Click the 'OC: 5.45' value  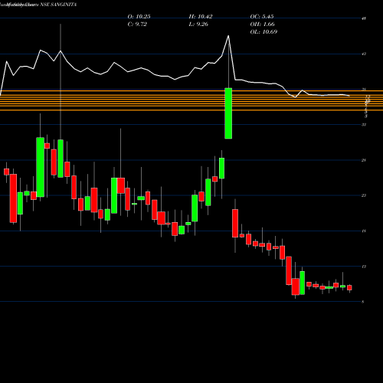click(262, 17)
